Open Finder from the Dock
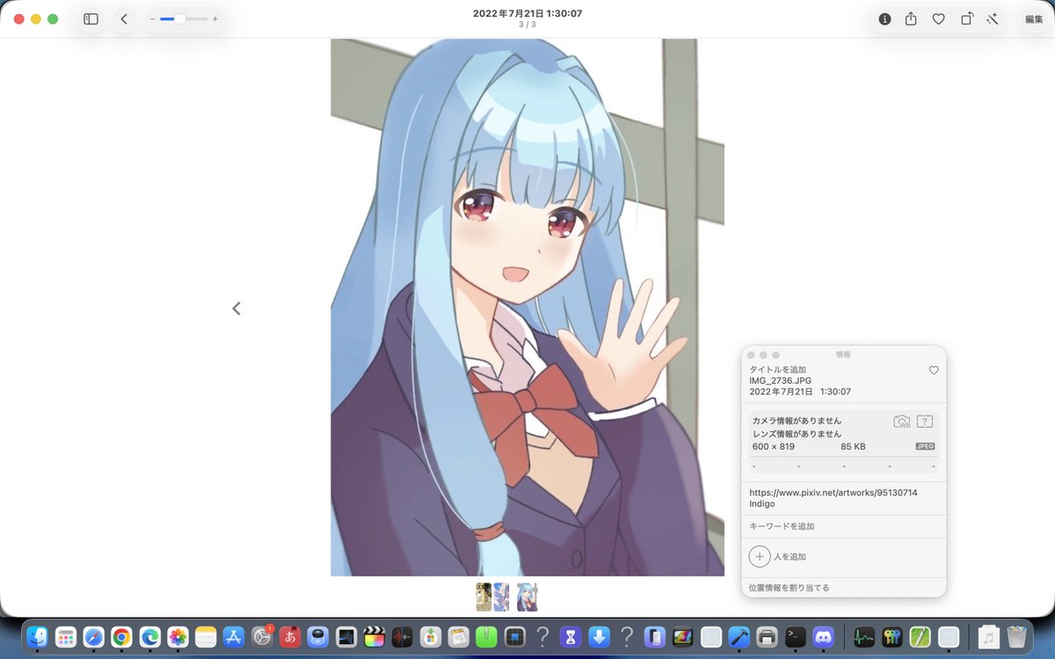 click(x=37, y=636)
